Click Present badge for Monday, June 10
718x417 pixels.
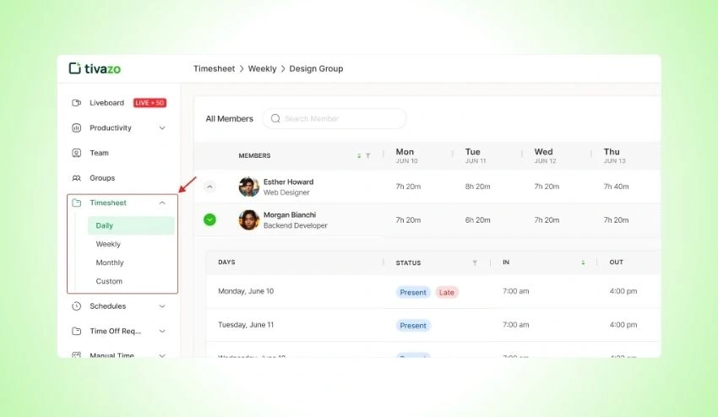point(413,292)
